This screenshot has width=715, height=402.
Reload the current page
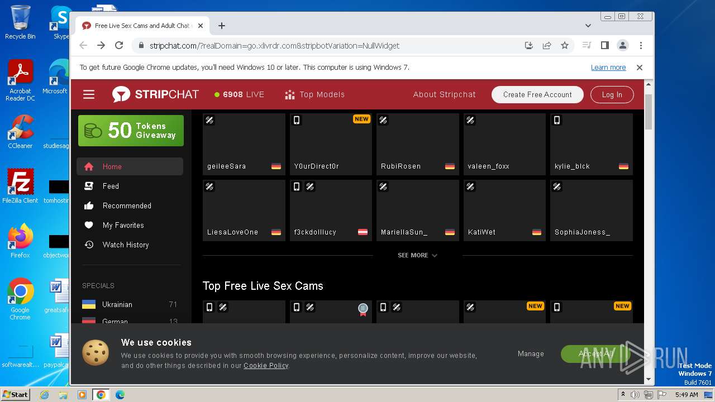[x=119, y=45]
